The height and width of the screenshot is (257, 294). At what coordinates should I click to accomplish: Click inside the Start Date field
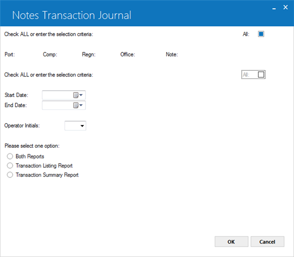(57, 95)
